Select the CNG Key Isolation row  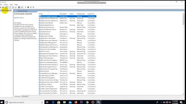click(67, 84)
